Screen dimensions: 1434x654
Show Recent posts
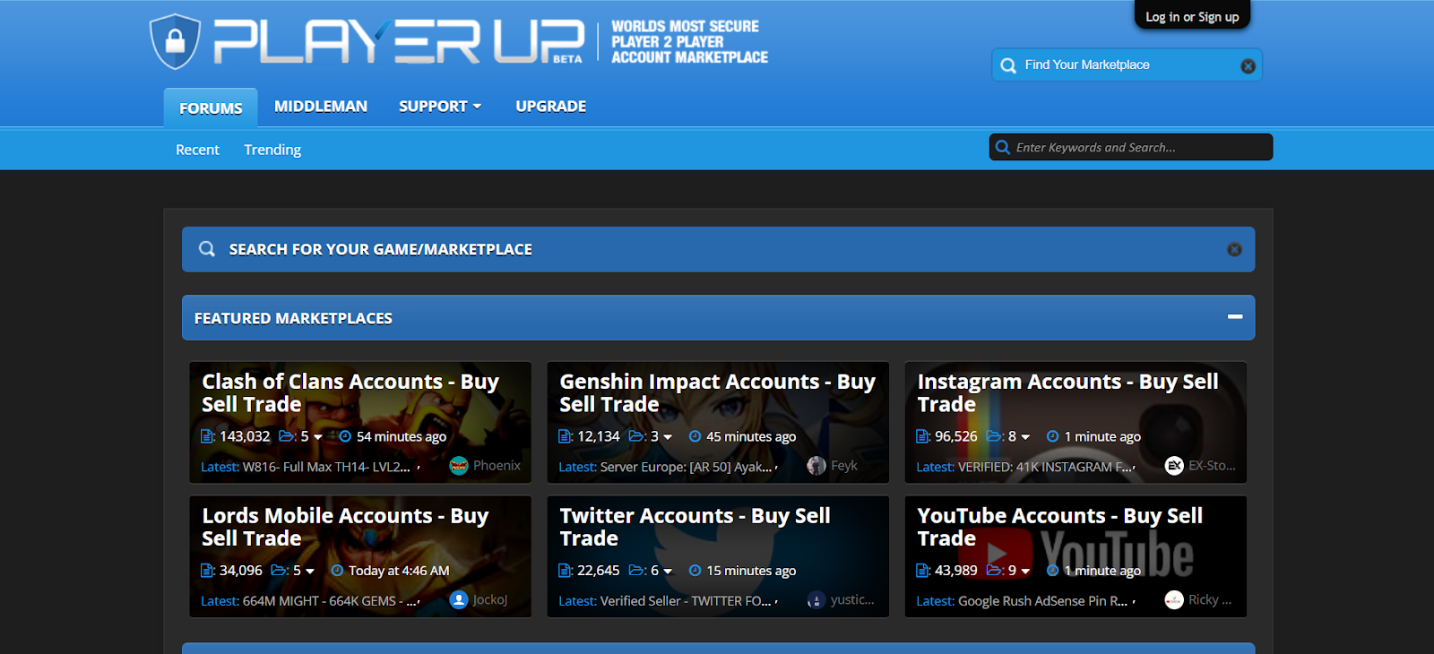pyautogui.click(x=197, y=150)
